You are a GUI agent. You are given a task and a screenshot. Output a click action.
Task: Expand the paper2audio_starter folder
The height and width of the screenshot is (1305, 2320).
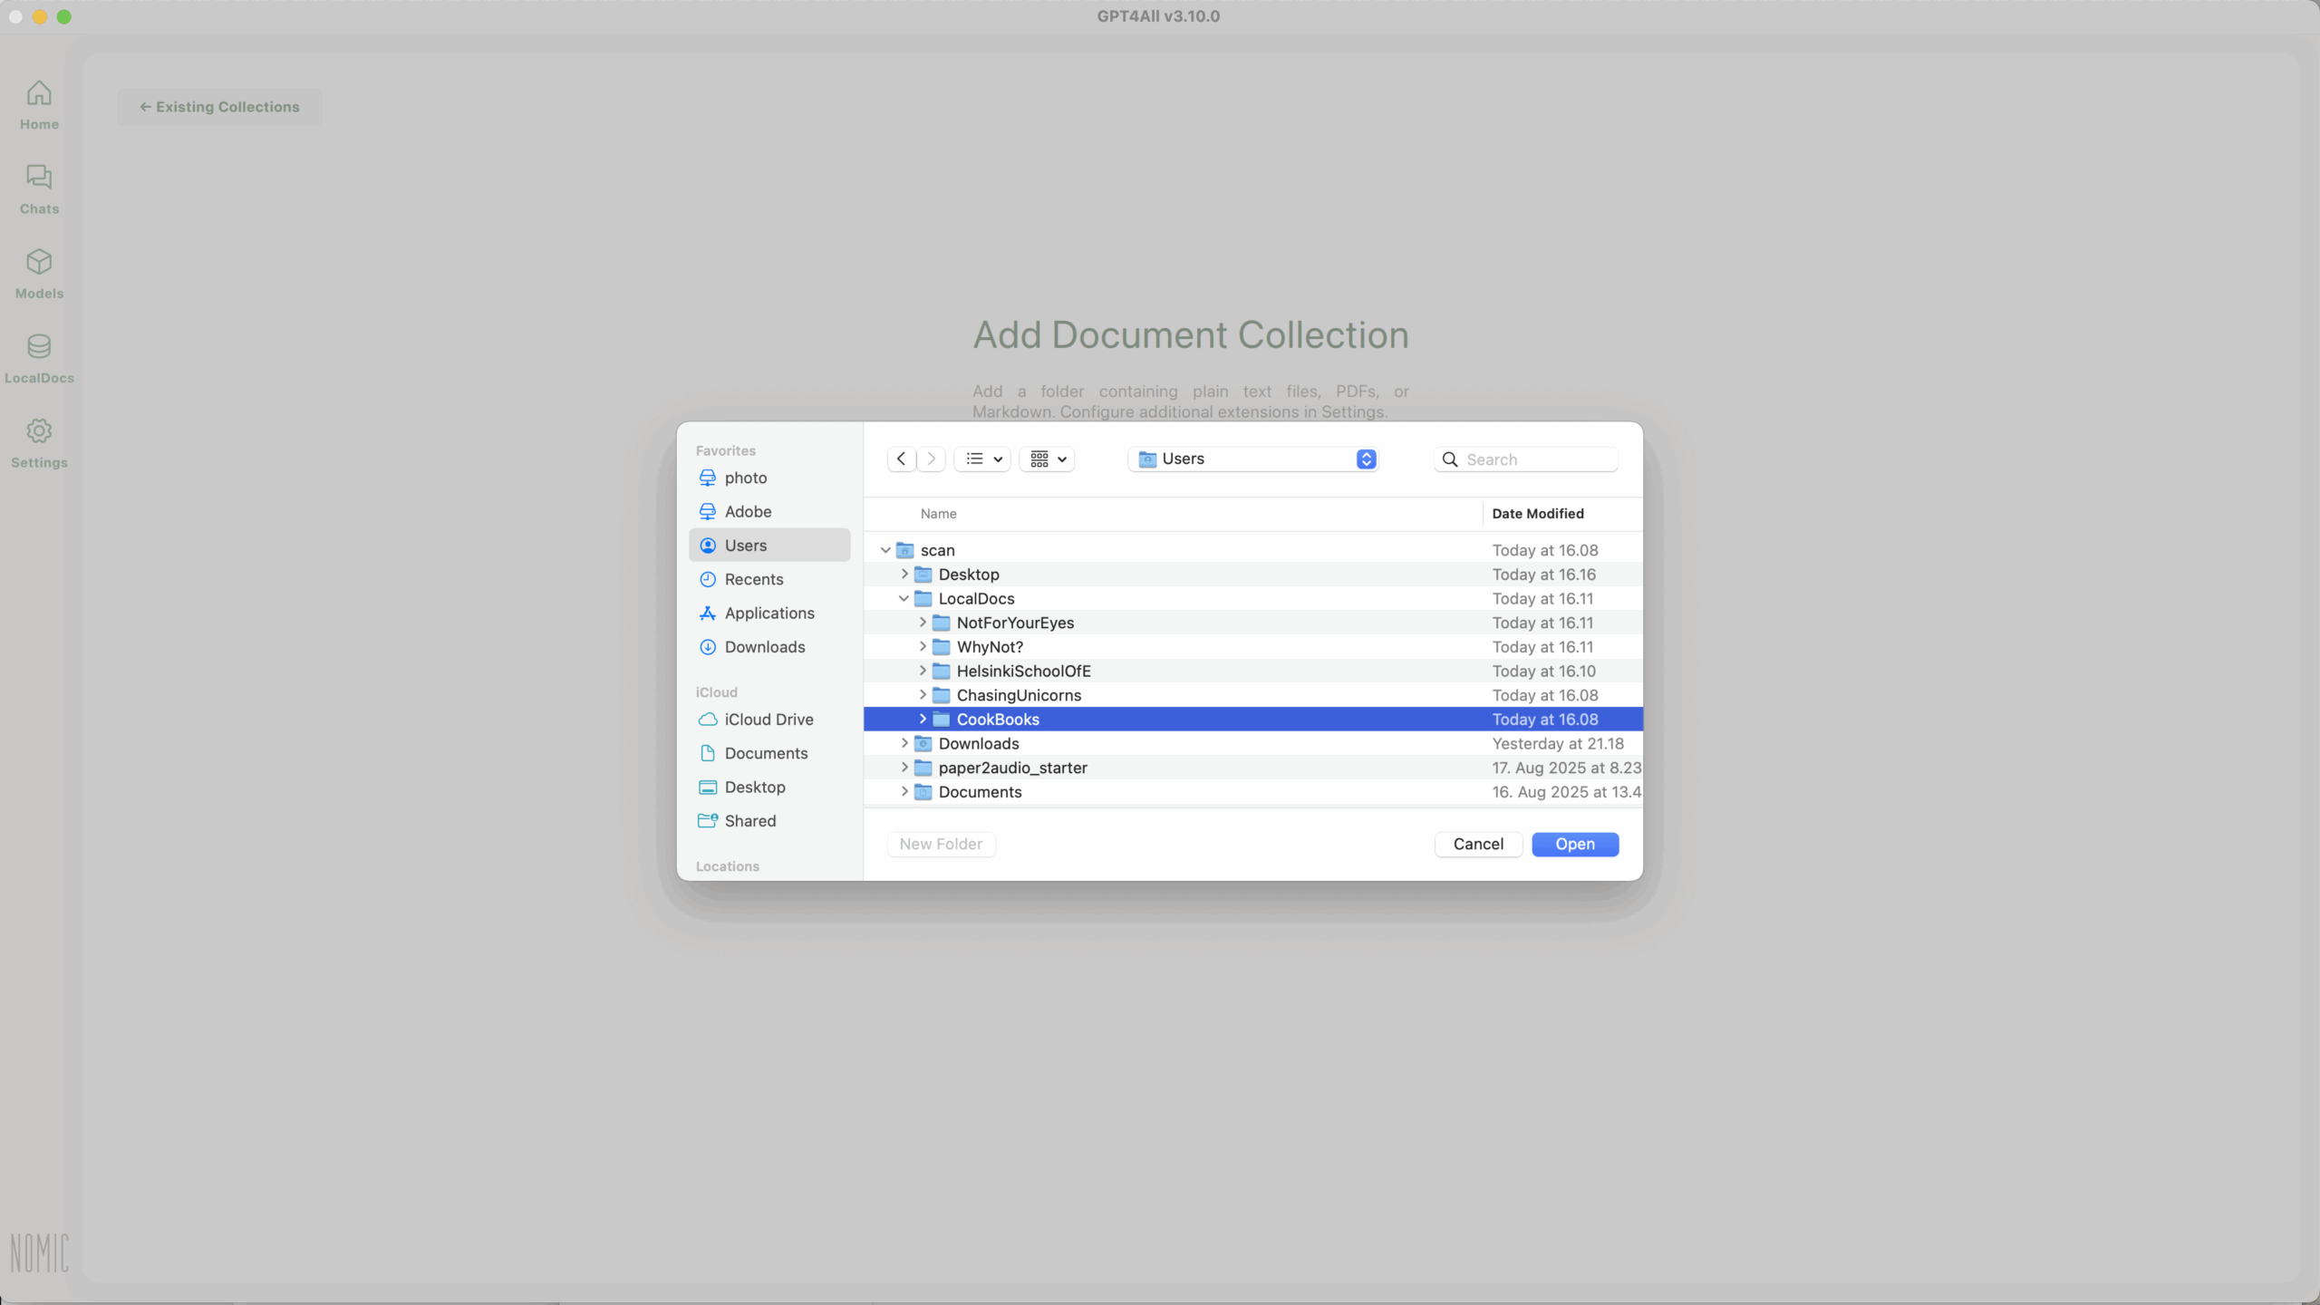click(904, 768)
